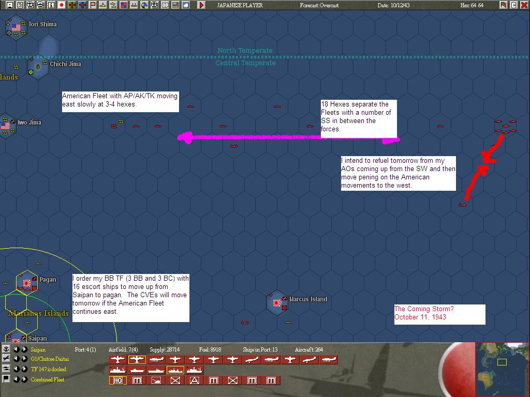Click the red plane on green background icon
The width and height of the screenshot is (530, 397).
coord(71,5)
